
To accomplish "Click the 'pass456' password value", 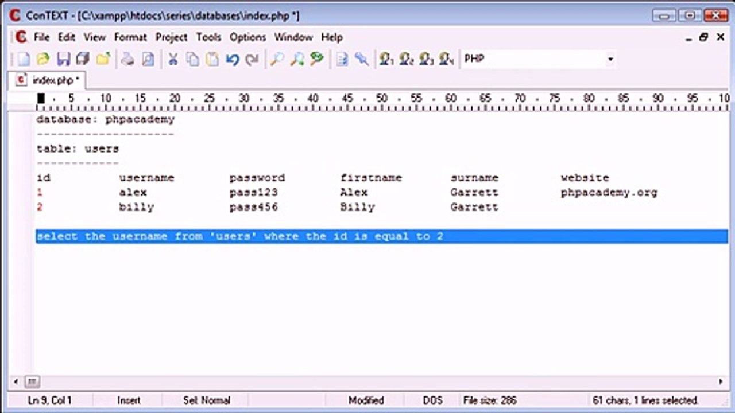I will coord(253,207).
